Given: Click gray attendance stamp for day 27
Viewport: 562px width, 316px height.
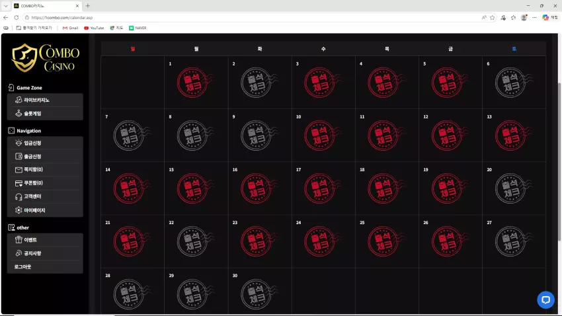Looking at the screenshot, I should [x=513, y=241].
